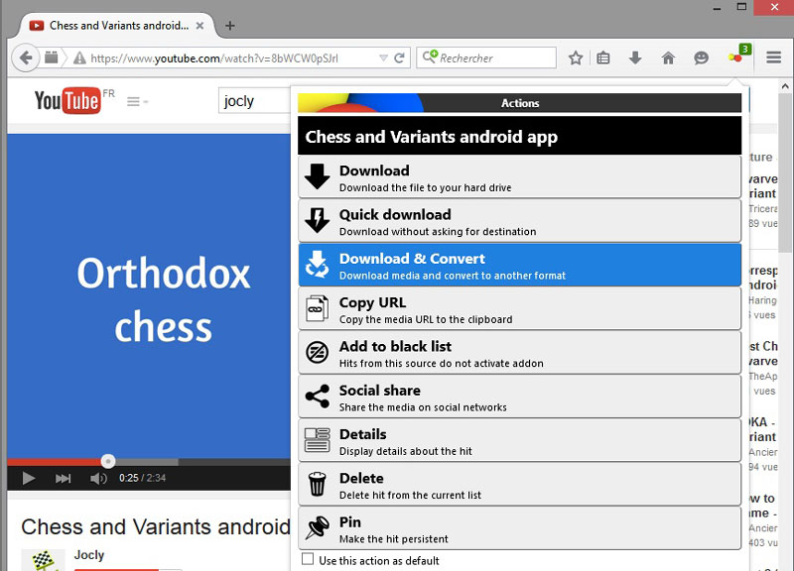794x571 pixels.
Task: Open the Jocly channel link
Action: (x=89, y=555)
